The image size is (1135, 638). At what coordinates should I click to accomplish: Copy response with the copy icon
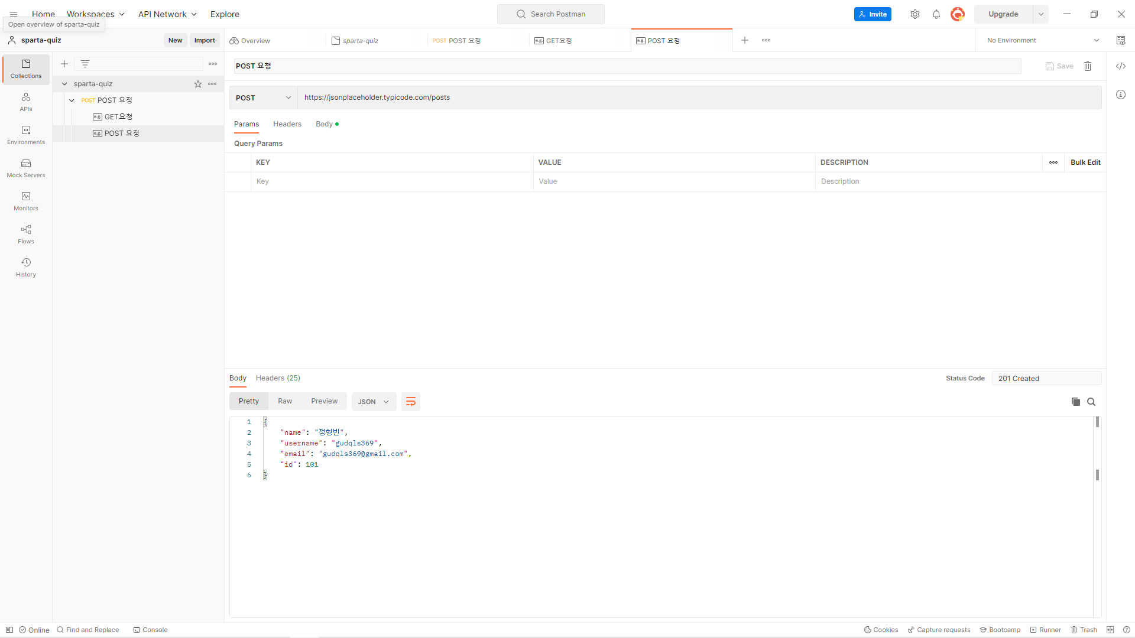pos(1075,402)
